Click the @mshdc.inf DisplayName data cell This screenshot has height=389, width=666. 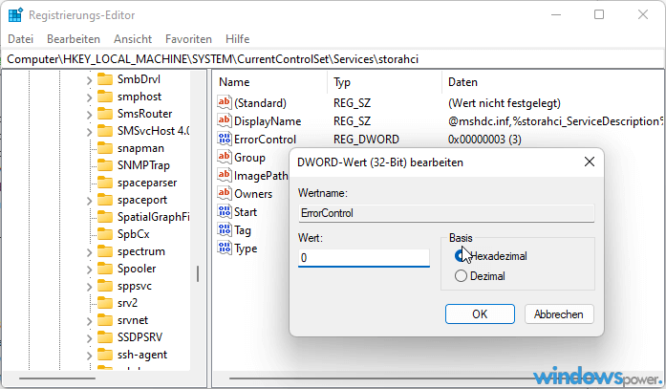(555, 121)
